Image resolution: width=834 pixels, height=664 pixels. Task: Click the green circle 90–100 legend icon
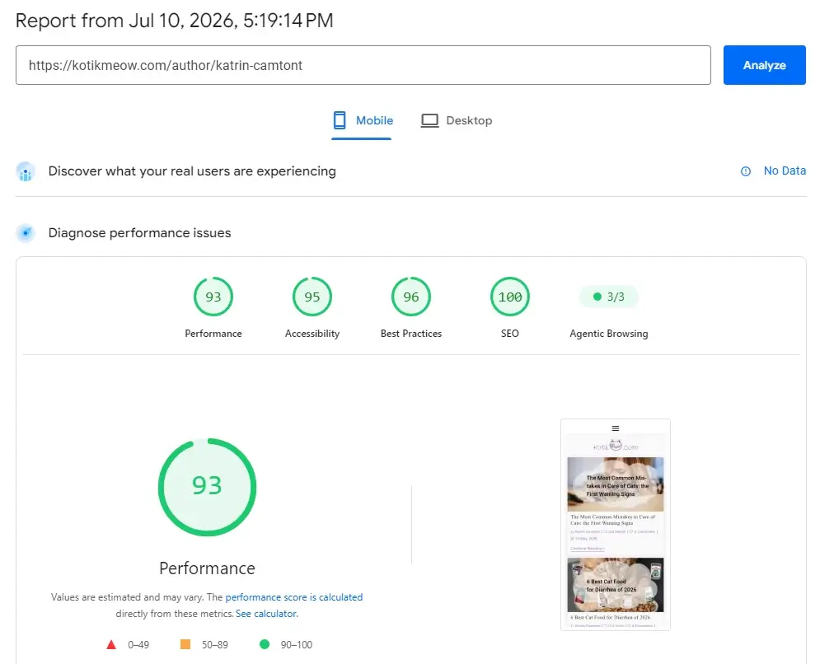(265, 644)
